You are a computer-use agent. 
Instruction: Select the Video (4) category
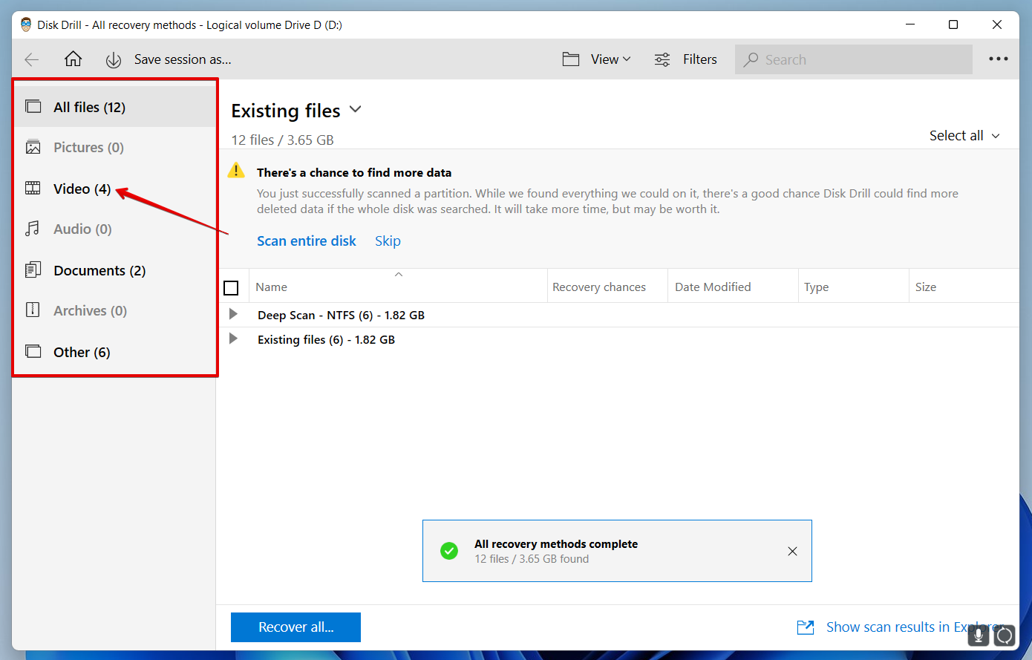[x=115, y=189]
